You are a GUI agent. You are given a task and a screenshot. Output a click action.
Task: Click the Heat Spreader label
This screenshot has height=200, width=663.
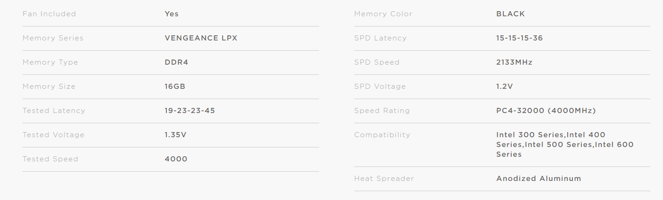coord(384,179)
